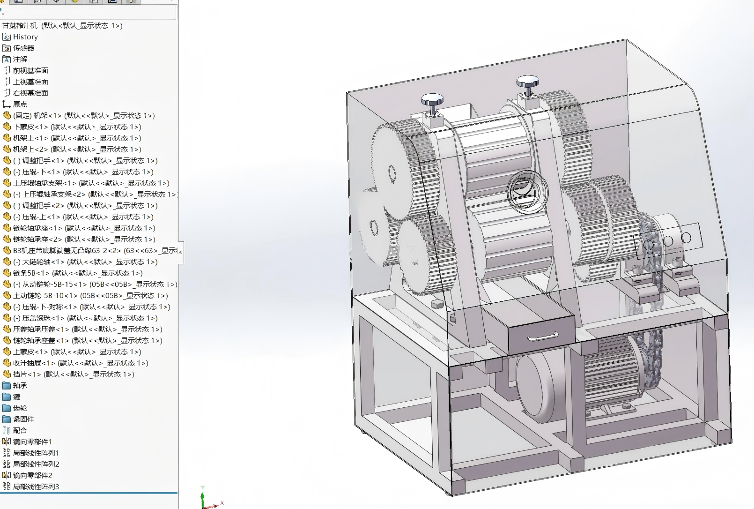Select (-) 上压辊轴承支架<2> component
754x509 pixels.
(x=95, y=194)
